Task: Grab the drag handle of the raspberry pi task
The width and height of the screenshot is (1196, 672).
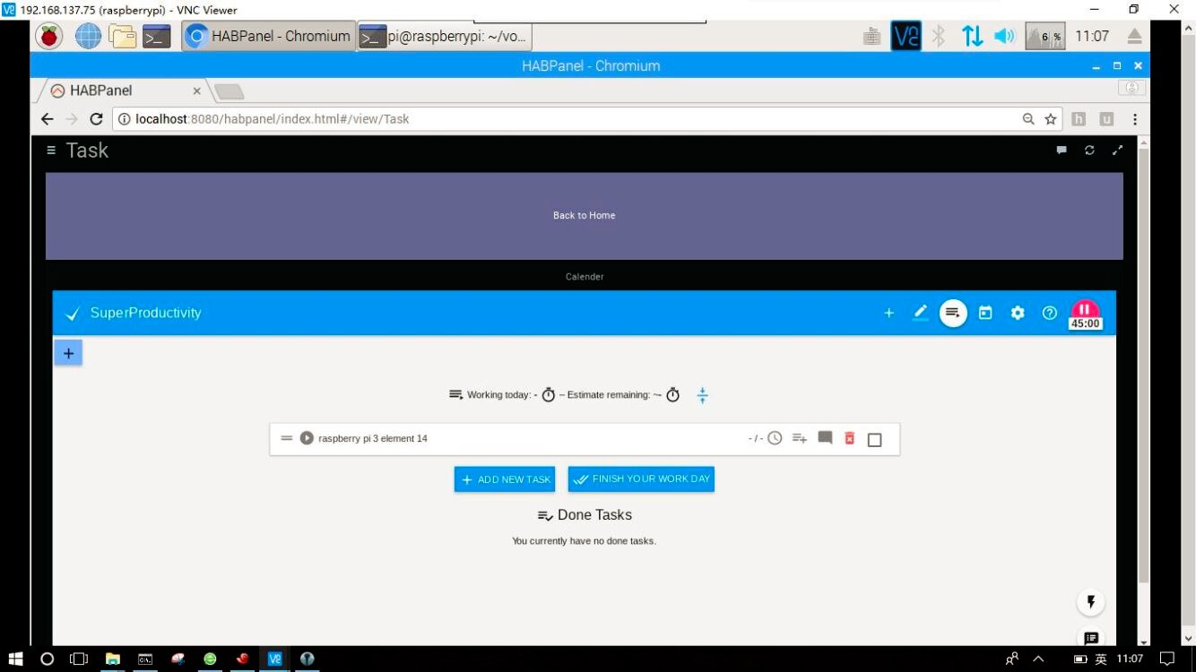Action: pyautogui.click(x=287, y=438)
